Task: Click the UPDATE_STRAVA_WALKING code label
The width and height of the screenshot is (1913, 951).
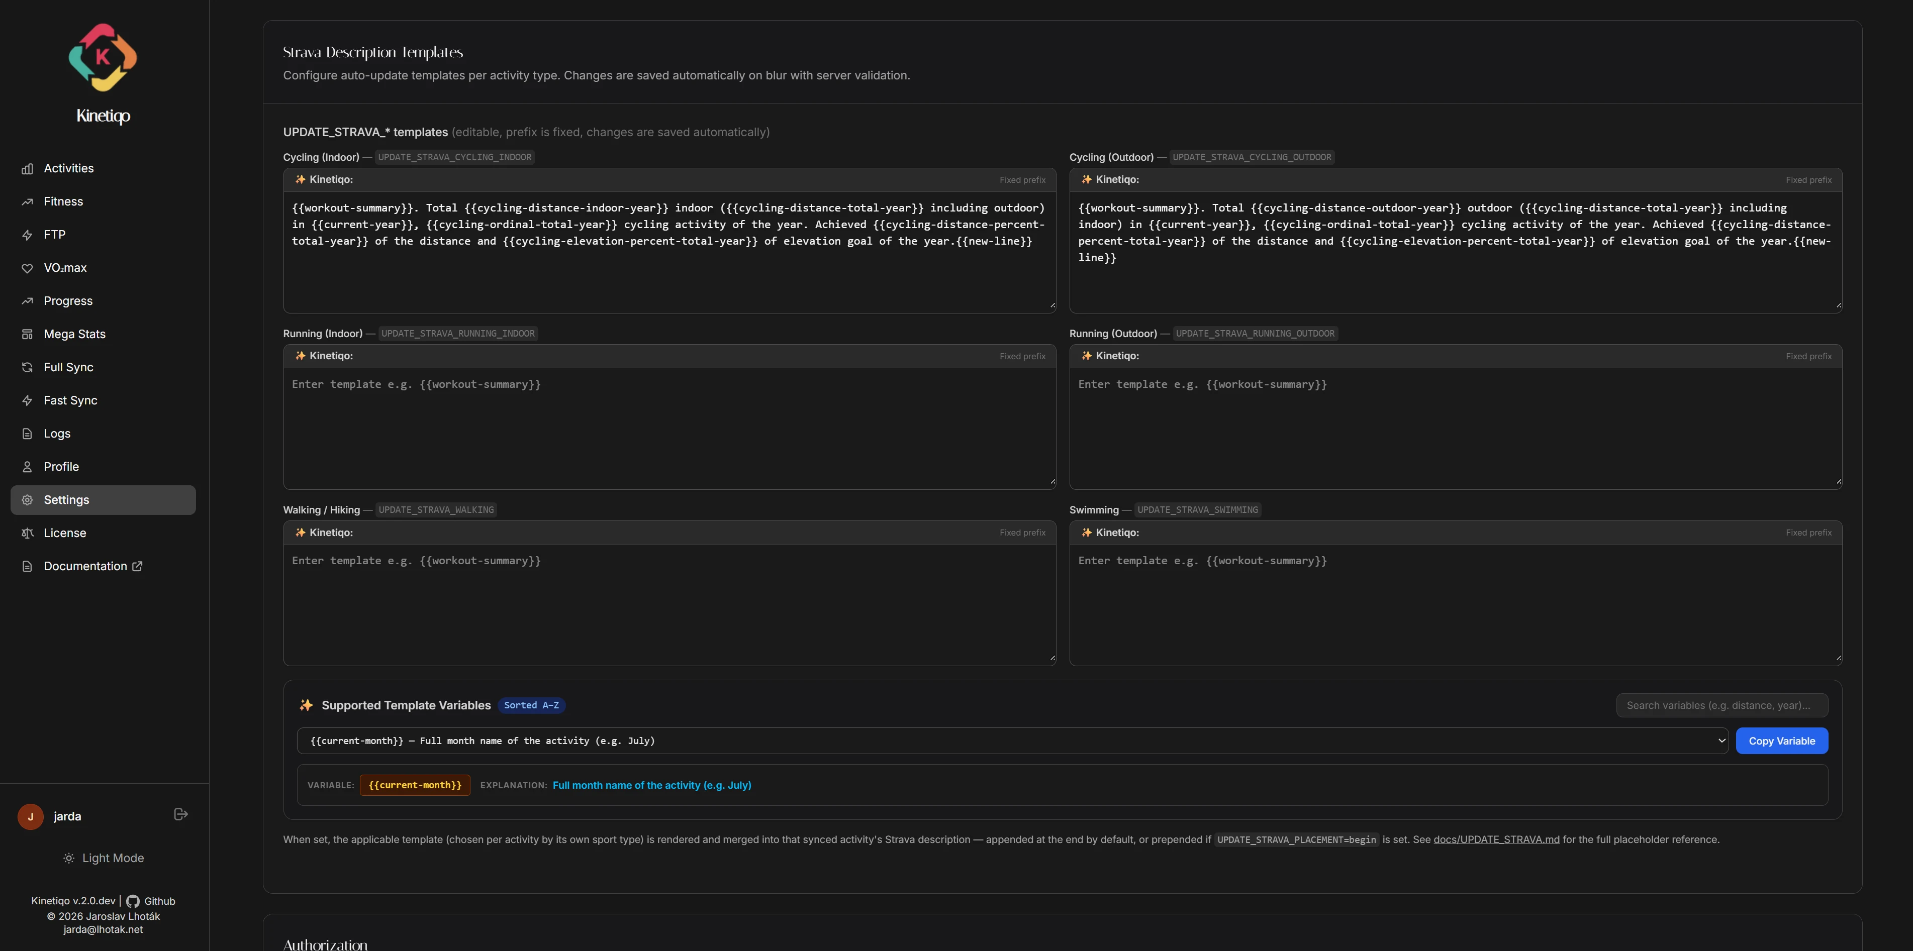Action: click(436, 510)
